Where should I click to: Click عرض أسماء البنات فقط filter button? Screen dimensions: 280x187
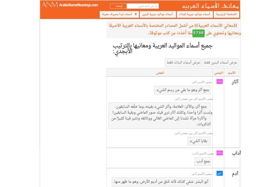pyautogui.click(x=183, y=63)
